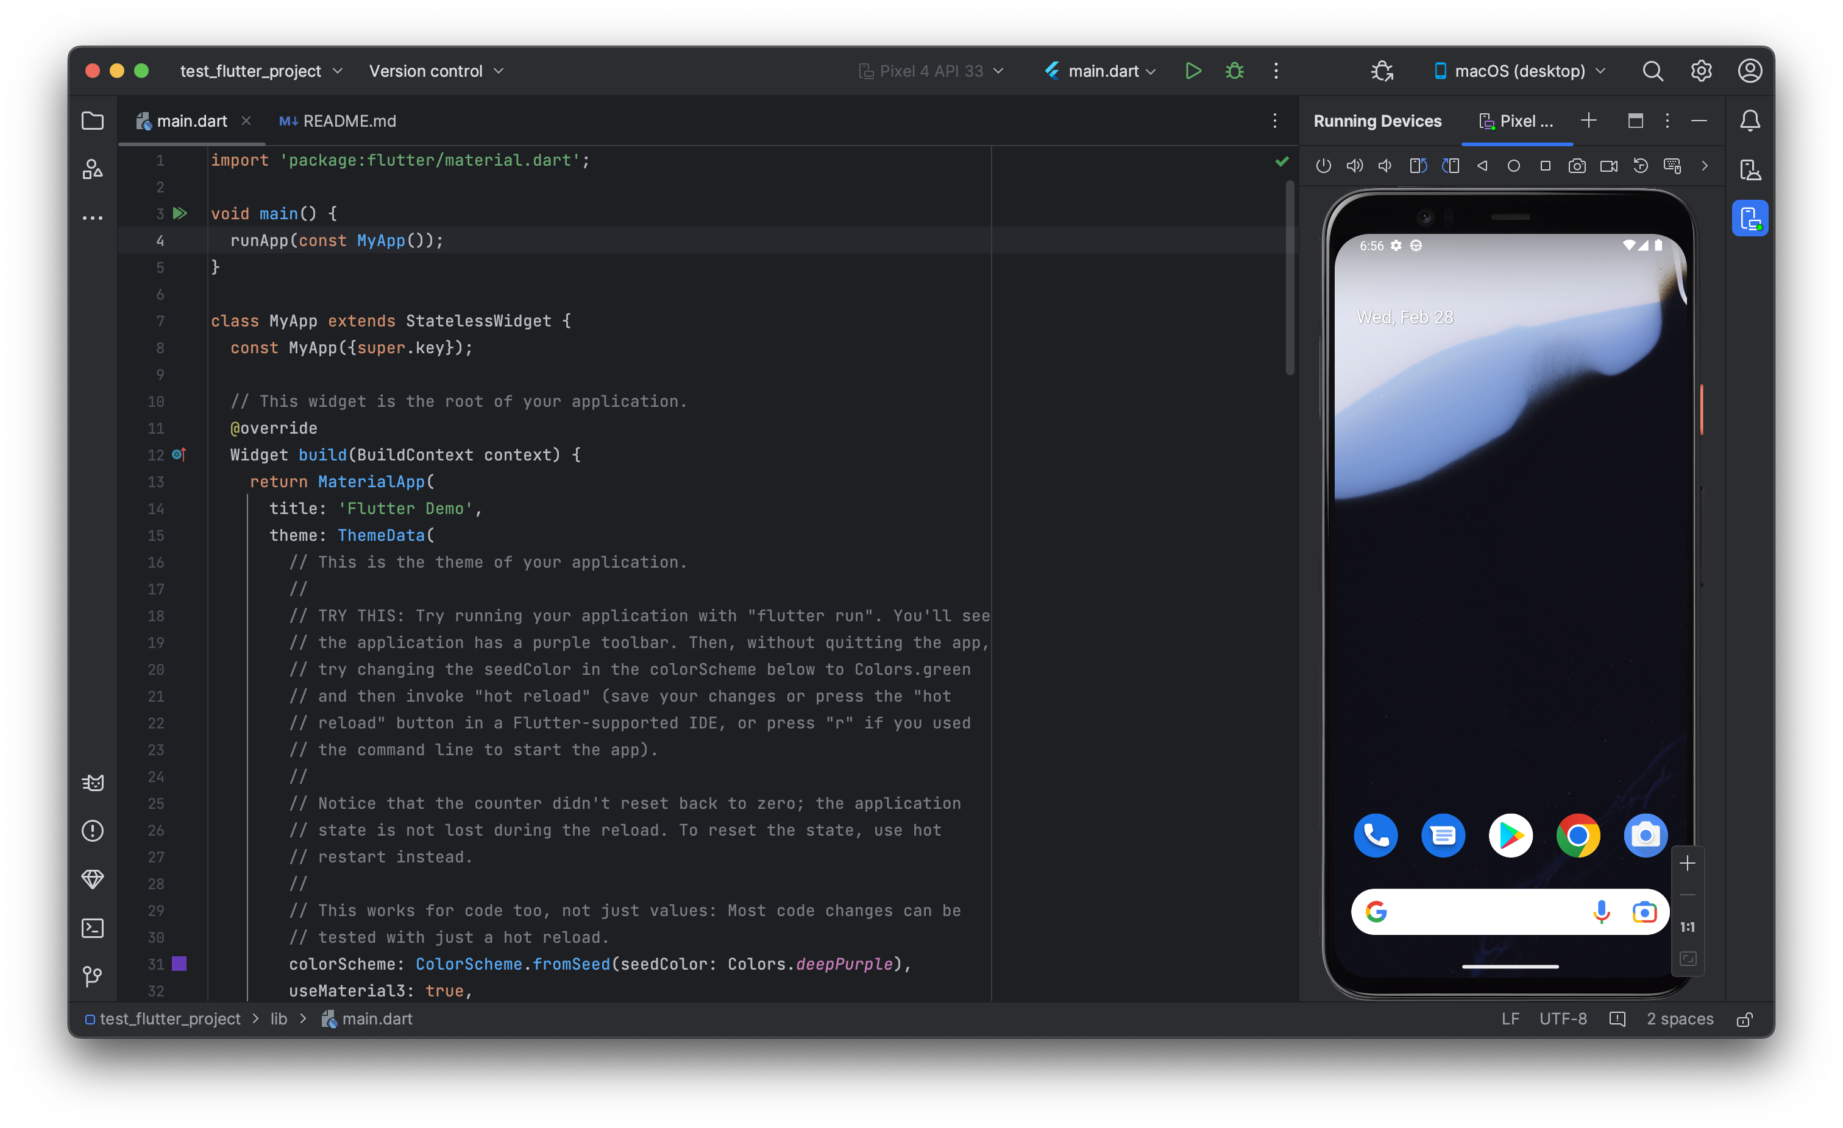Click the deepPurple color swatch in gutter

pos(180,964)
